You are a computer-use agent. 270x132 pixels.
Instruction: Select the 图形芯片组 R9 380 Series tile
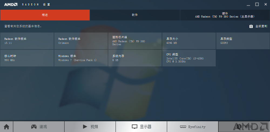135,41
